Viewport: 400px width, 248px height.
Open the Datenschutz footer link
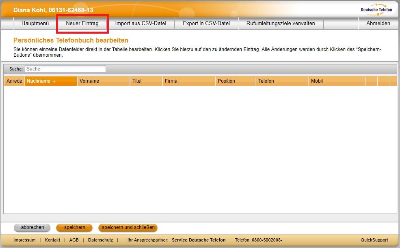(101, 240)
